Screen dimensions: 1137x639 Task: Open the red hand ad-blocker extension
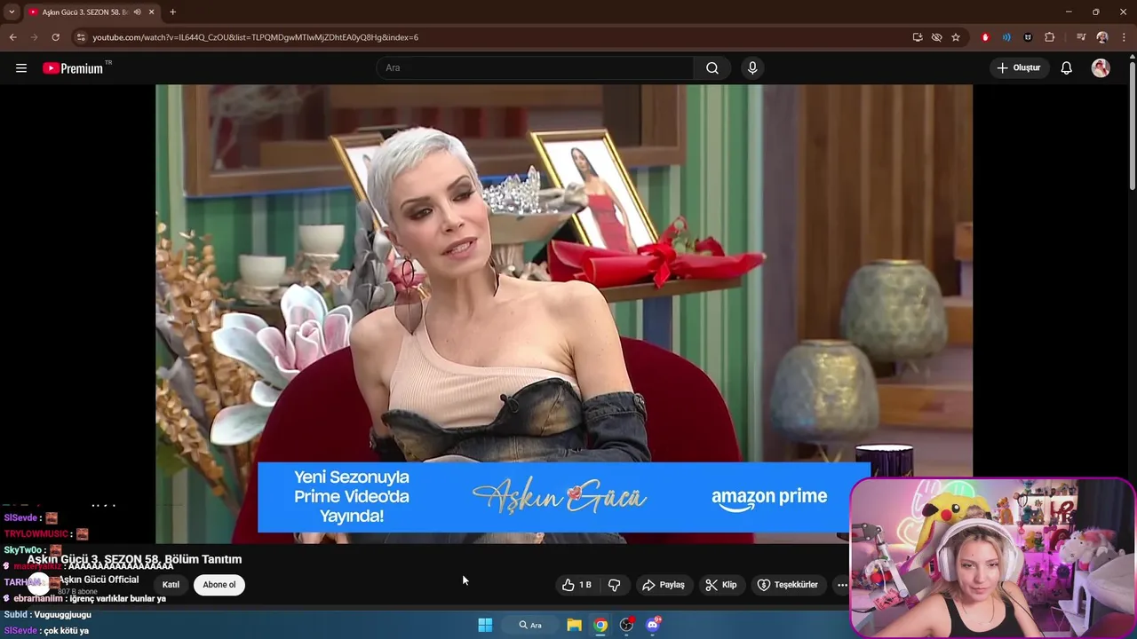[x=985, y=37]
